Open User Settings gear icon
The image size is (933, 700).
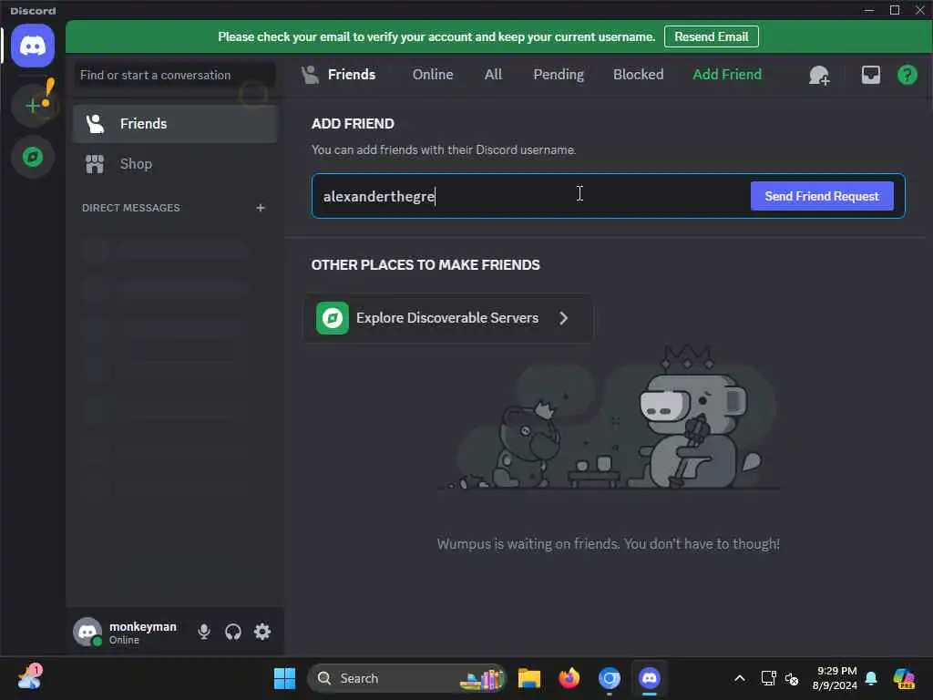262,632
